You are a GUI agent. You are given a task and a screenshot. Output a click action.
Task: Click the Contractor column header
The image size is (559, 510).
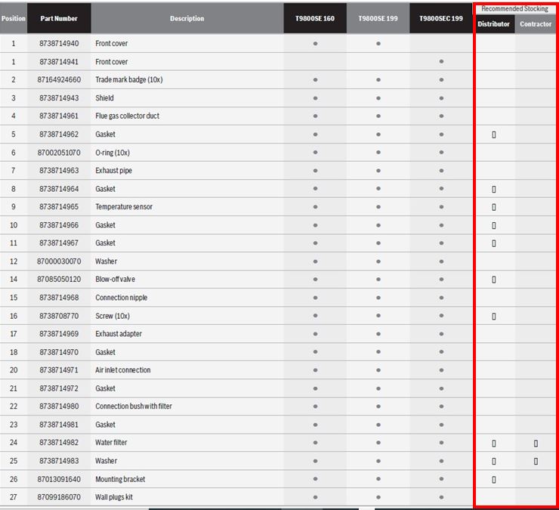coord(536,24)
